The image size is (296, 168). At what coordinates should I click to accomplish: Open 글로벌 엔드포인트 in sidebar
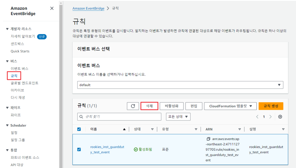click(x=25, y=83)
